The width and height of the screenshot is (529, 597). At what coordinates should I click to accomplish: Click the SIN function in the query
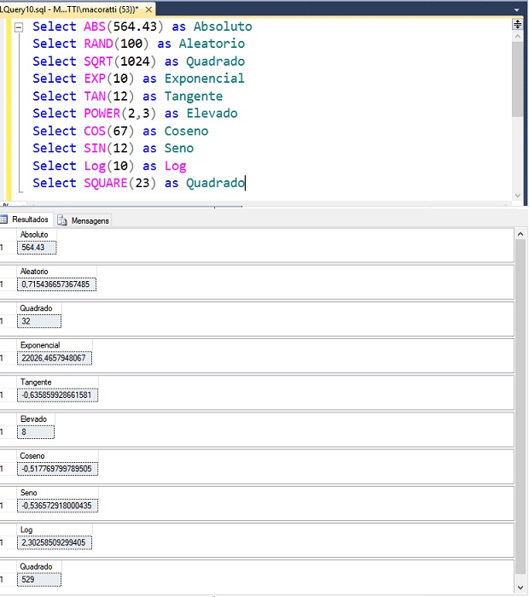[x=95, y=148]
